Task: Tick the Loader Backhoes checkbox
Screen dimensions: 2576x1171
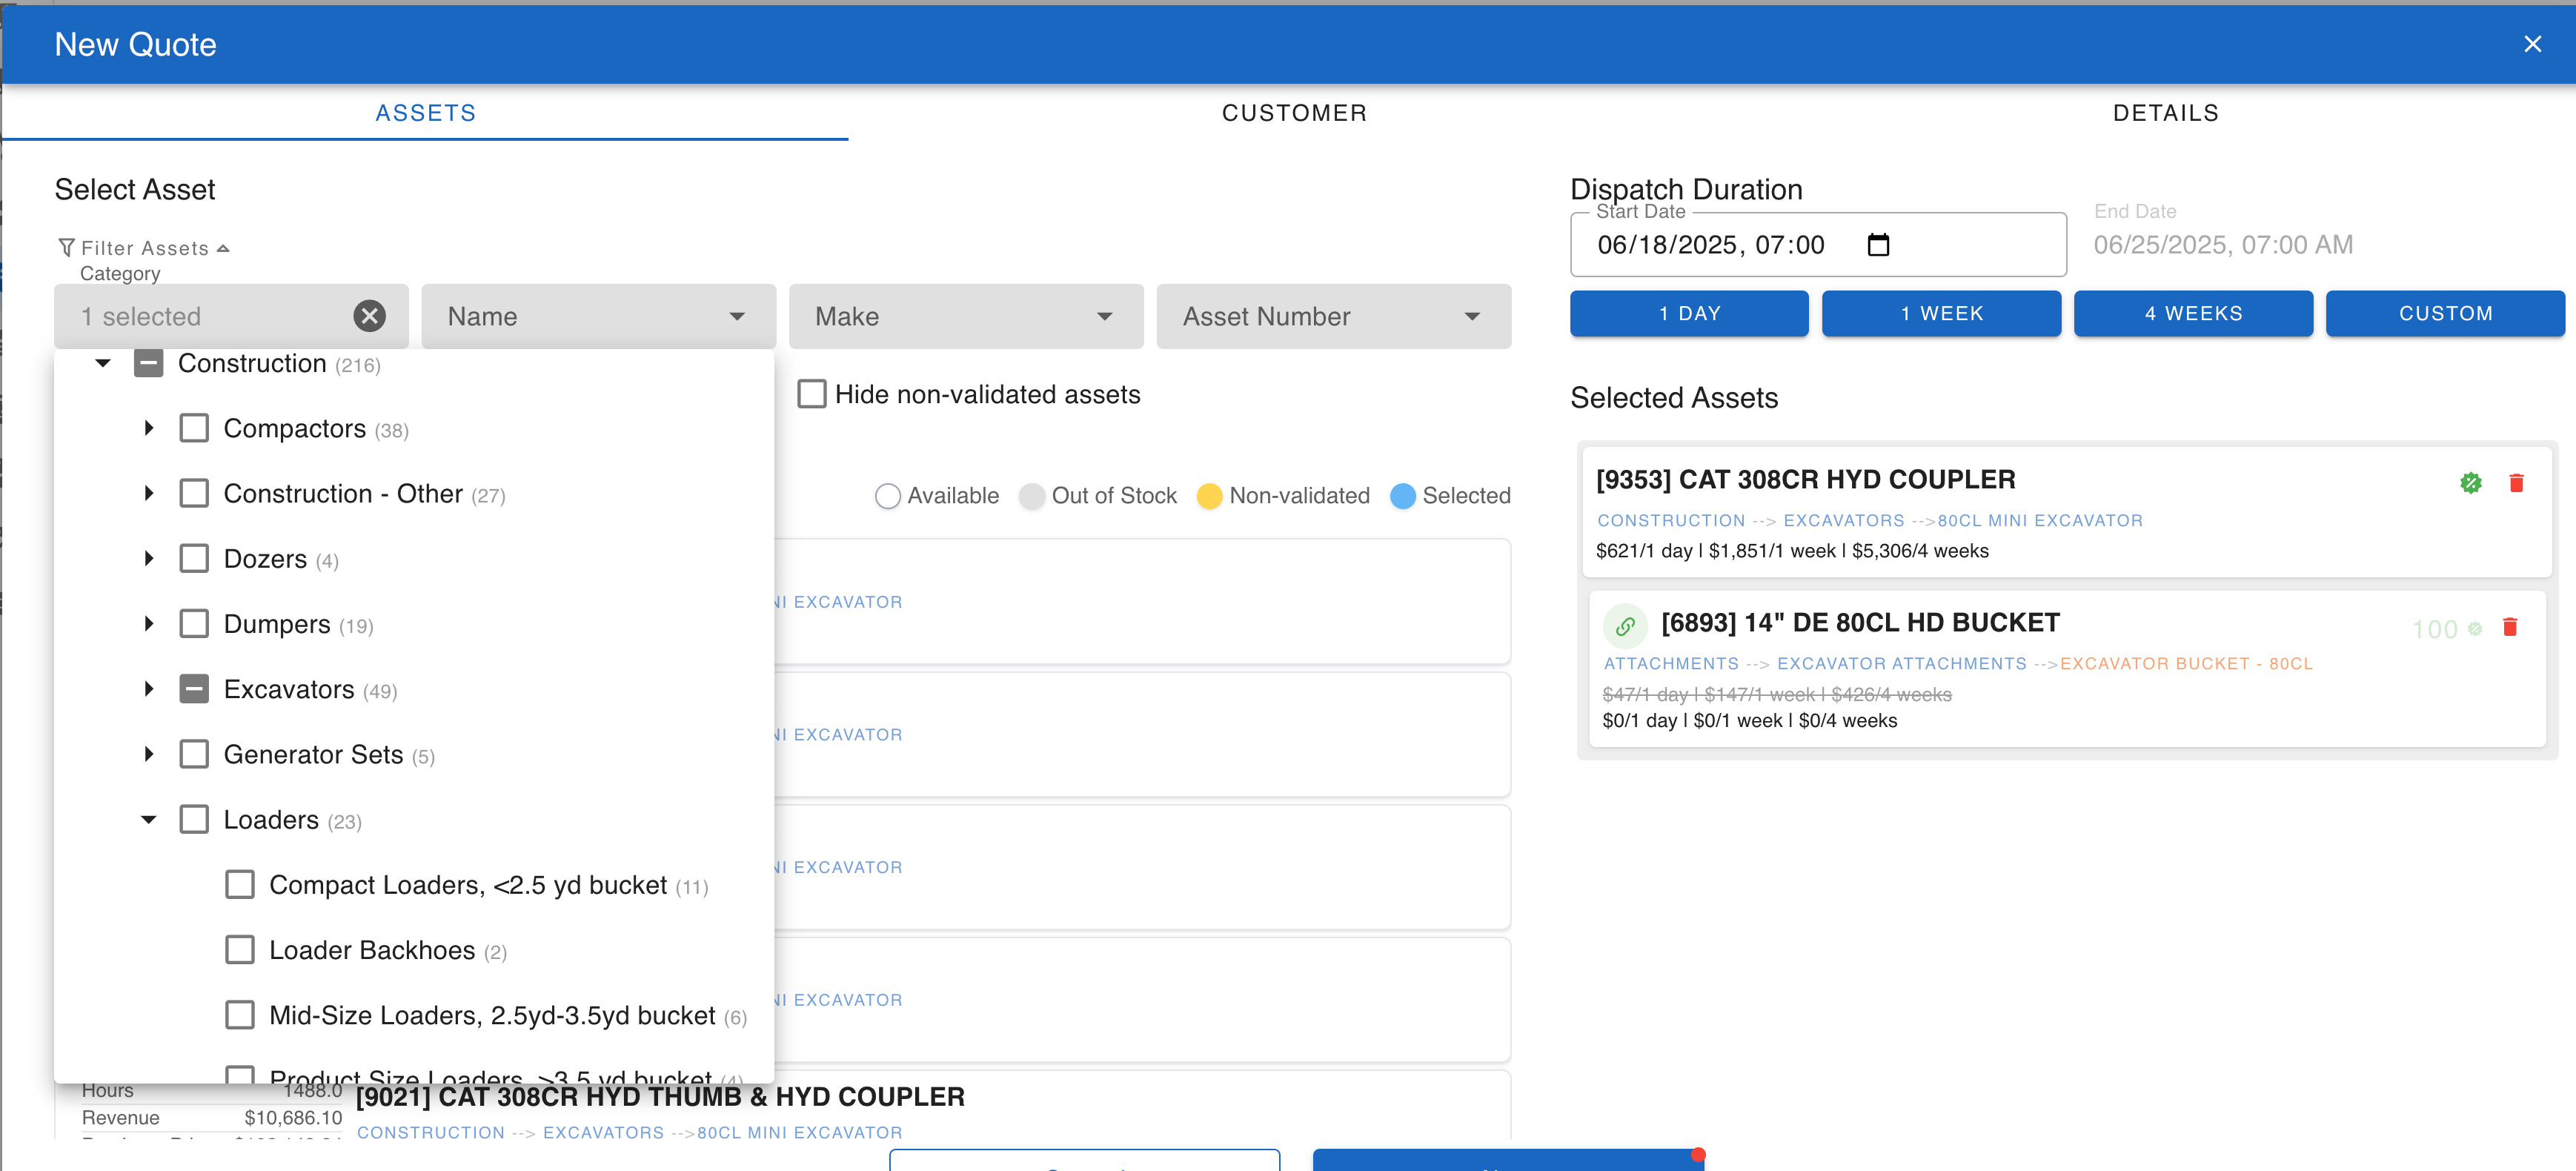Action: pos(240,950)
